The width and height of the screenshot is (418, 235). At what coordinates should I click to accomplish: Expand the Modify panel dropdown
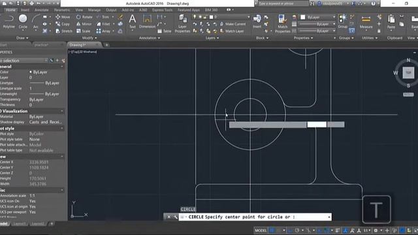(x=89, y=38)
